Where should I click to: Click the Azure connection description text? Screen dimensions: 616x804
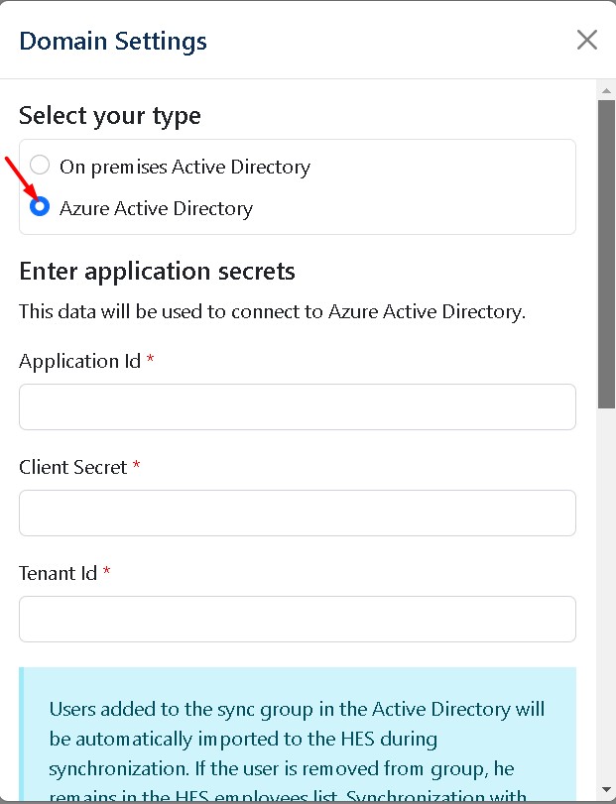(272, 311)
